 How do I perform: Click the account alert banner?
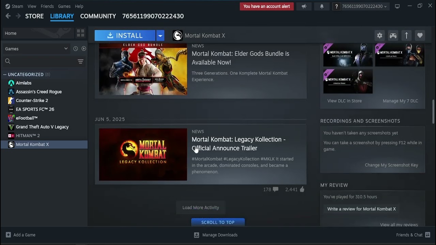point(267,6)
